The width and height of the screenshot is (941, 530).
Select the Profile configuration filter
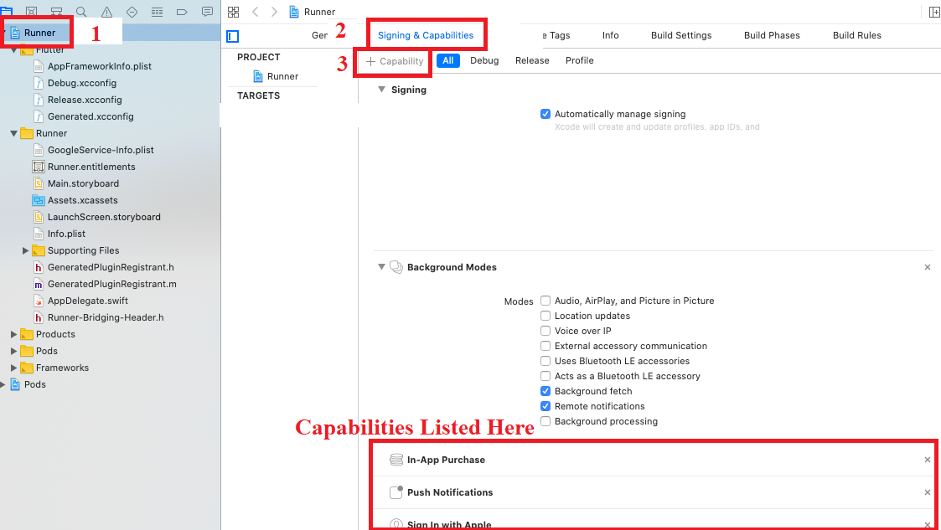[579, 60]
